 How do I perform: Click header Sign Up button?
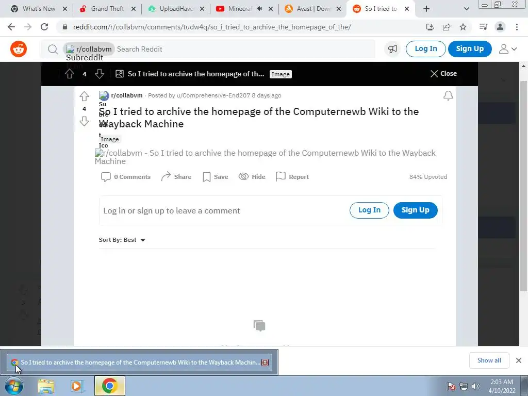pos(470,49)
